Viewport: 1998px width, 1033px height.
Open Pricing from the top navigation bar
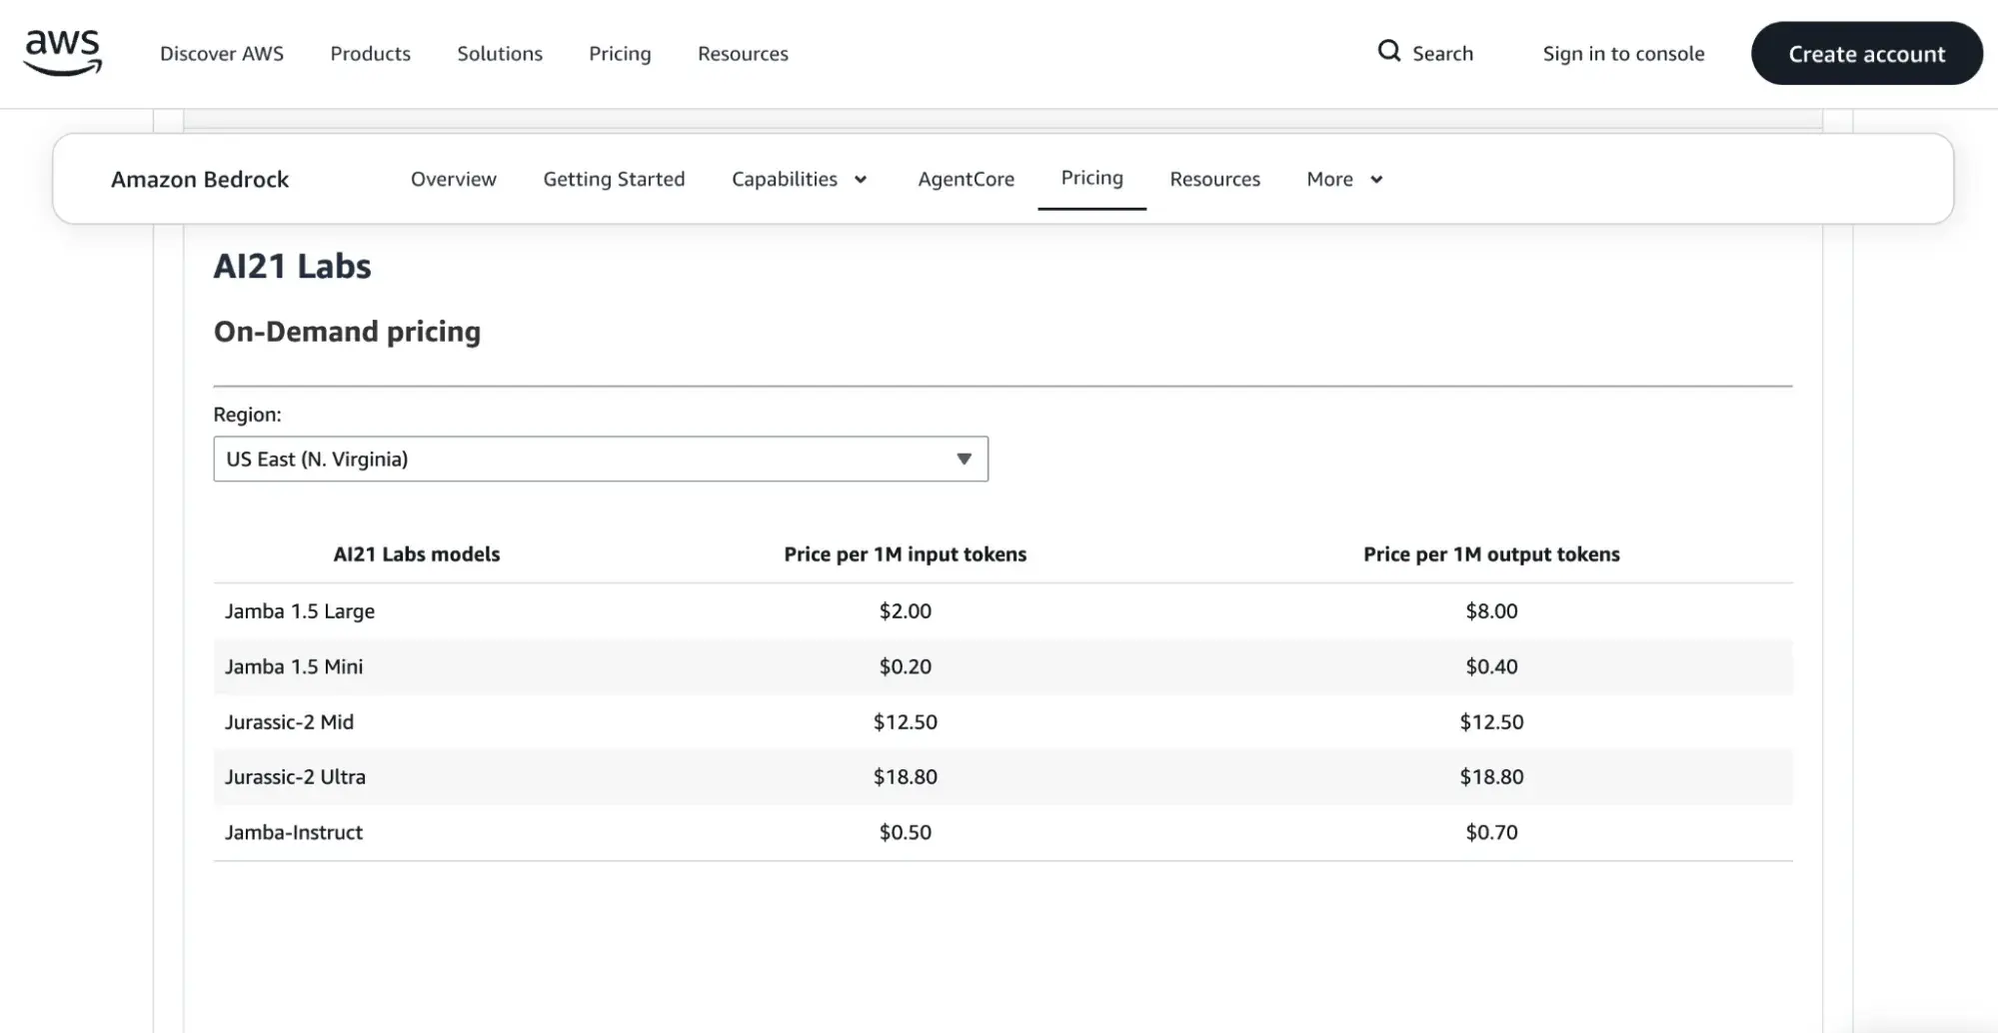[620, 53]
